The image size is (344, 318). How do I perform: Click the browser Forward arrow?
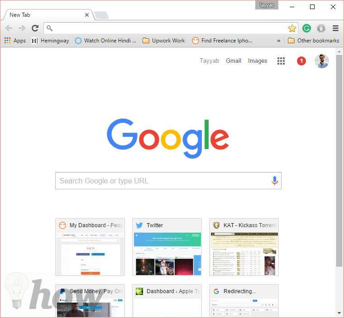tap(22, 28)
